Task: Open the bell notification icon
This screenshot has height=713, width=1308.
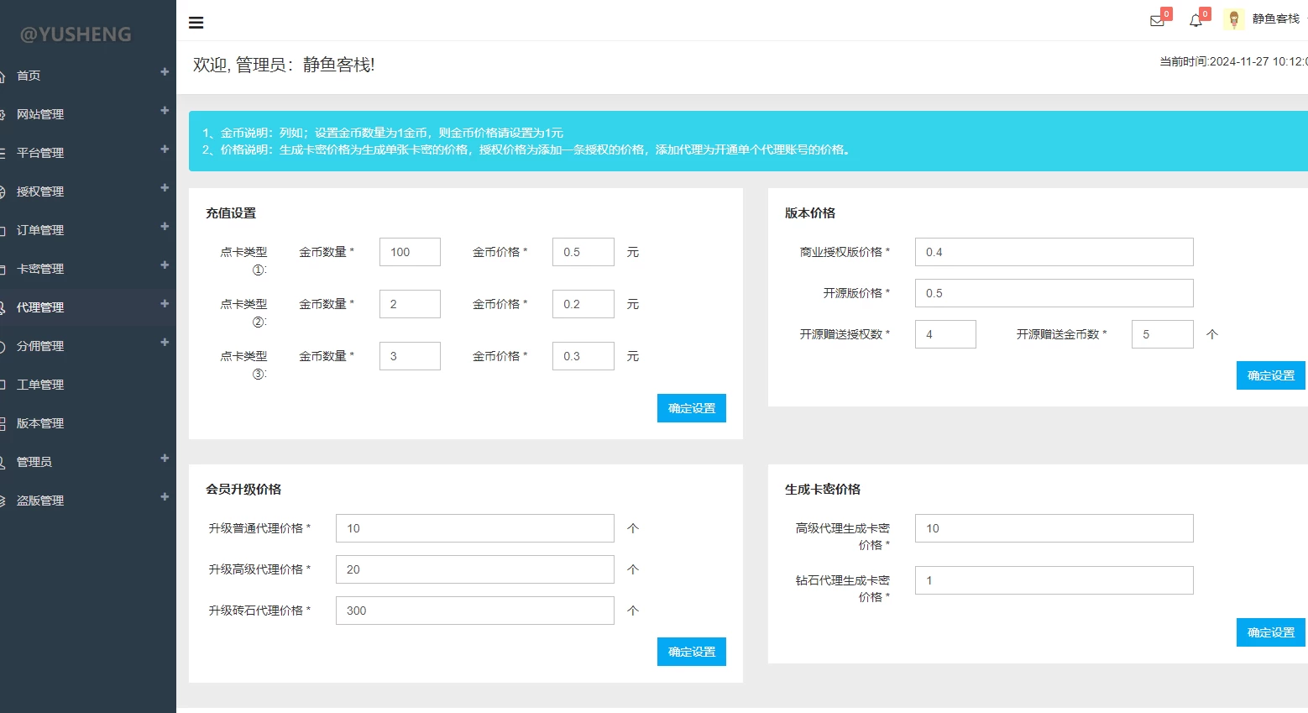Action: pos(1196,20)
